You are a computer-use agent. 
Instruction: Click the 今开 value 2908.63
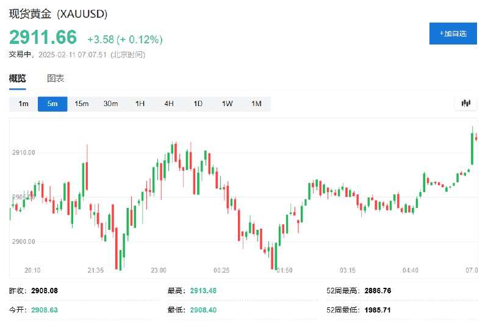(45, 310)
